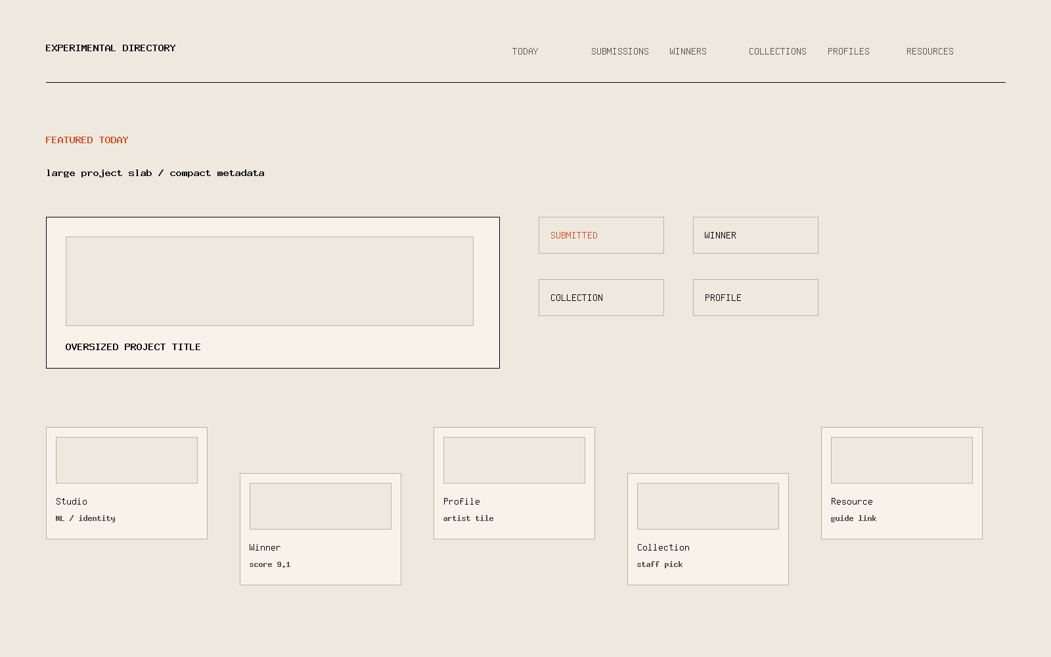Select the Submitted filter button
This screenshot has height=657, width=1051.
tap(601, 235)
